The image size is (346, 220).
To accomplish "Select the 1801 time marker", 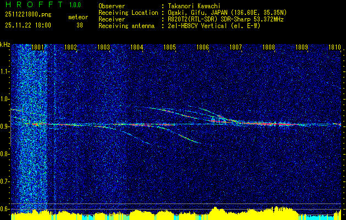I will (37, 47).
